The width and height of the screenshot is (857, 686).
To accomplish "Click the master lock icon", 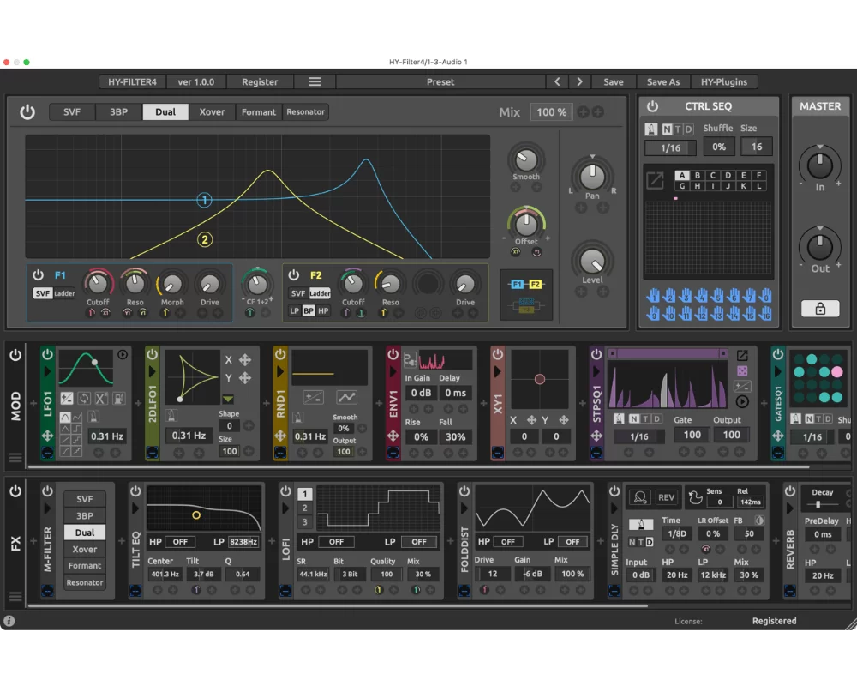I will [820, 309].
